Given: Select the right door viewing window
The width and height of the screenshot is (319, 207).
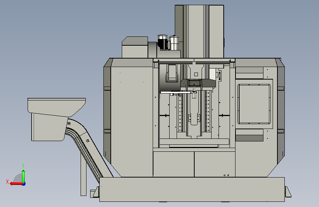Looking at the screenshot, I should coord(254,104).
